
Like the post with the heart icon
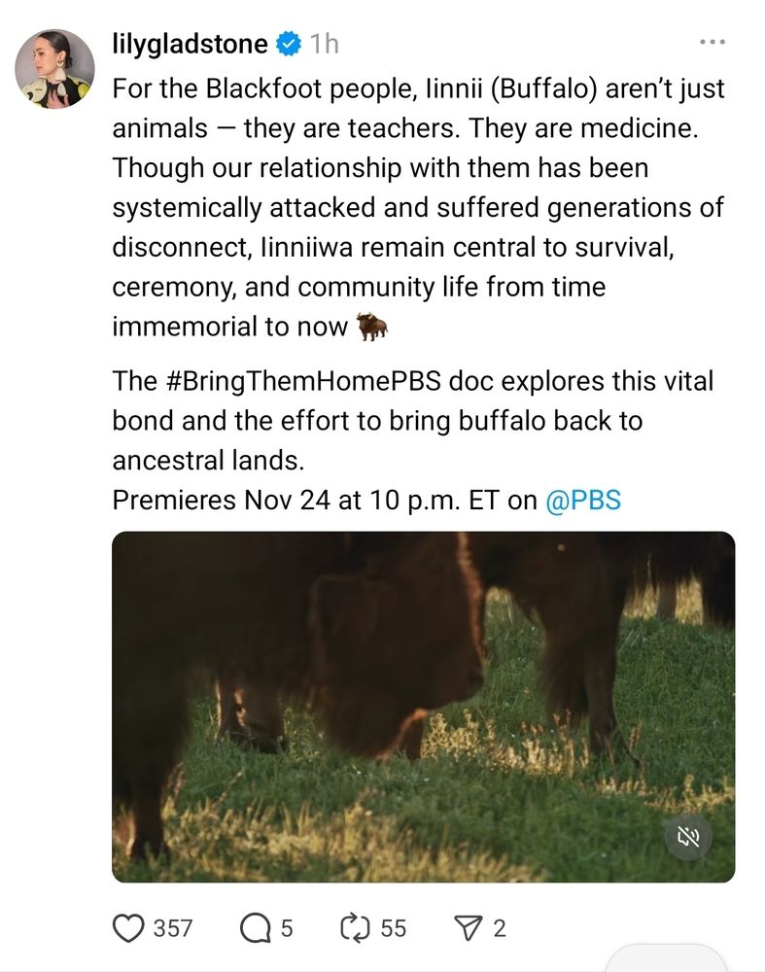(127, 928)
